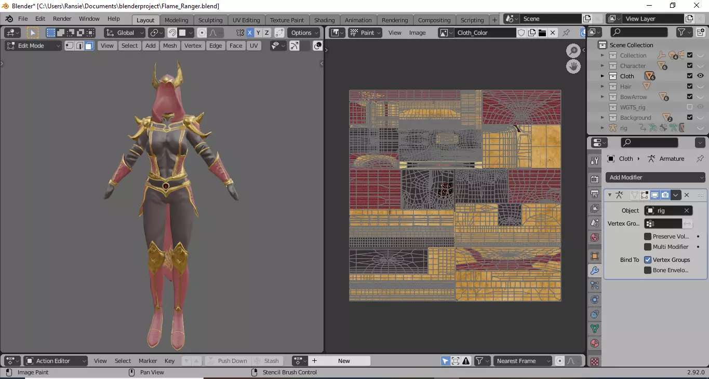Click the Vertex menu button

(193, 46)
